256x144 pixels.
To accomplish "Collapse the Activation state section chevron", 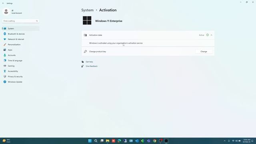I will tap(212, 35).
